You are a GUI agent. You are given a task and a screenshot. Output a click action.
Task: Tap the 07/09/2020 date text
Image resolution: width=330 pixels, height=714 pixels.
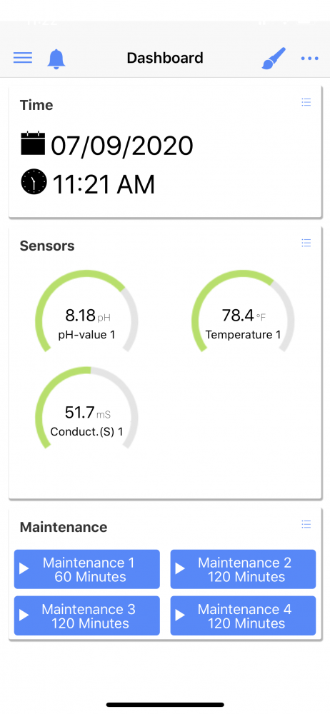click(x=122, y=146)
